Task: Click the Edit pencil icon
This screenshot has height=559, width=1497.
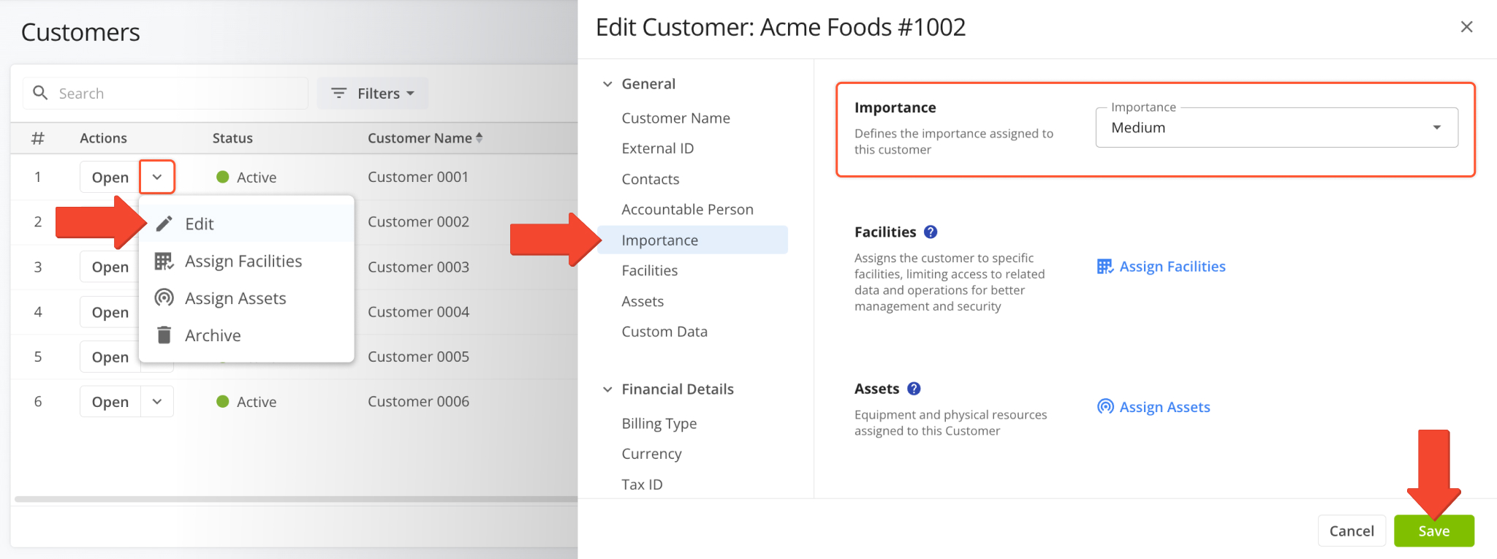Action: tap(164, 224)
